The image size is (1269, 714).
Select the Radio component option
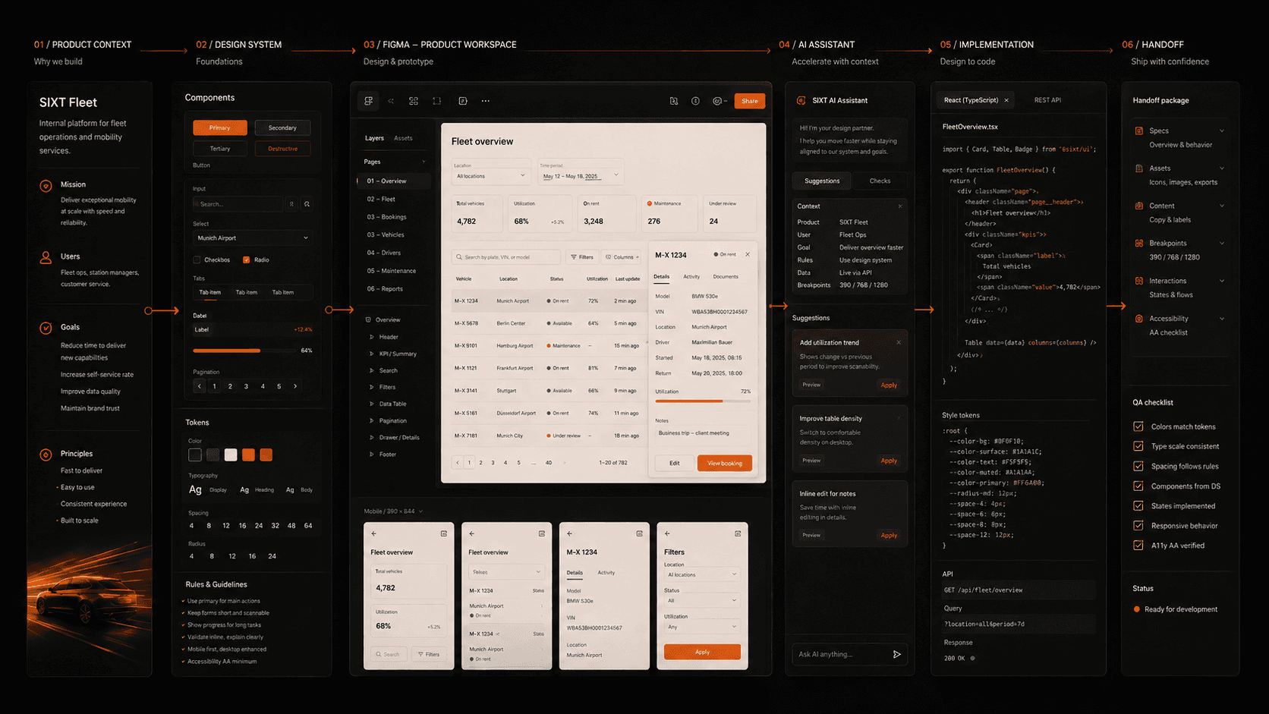pos(246,259)
